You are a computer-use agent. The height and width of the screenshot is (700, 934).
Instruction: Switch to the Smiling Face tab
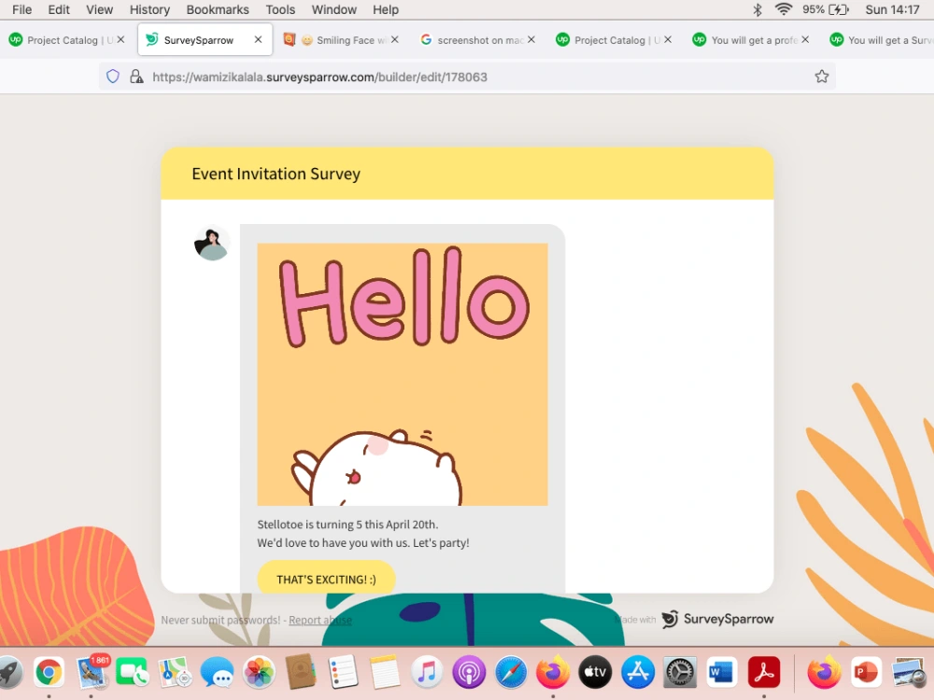point(341,40)
